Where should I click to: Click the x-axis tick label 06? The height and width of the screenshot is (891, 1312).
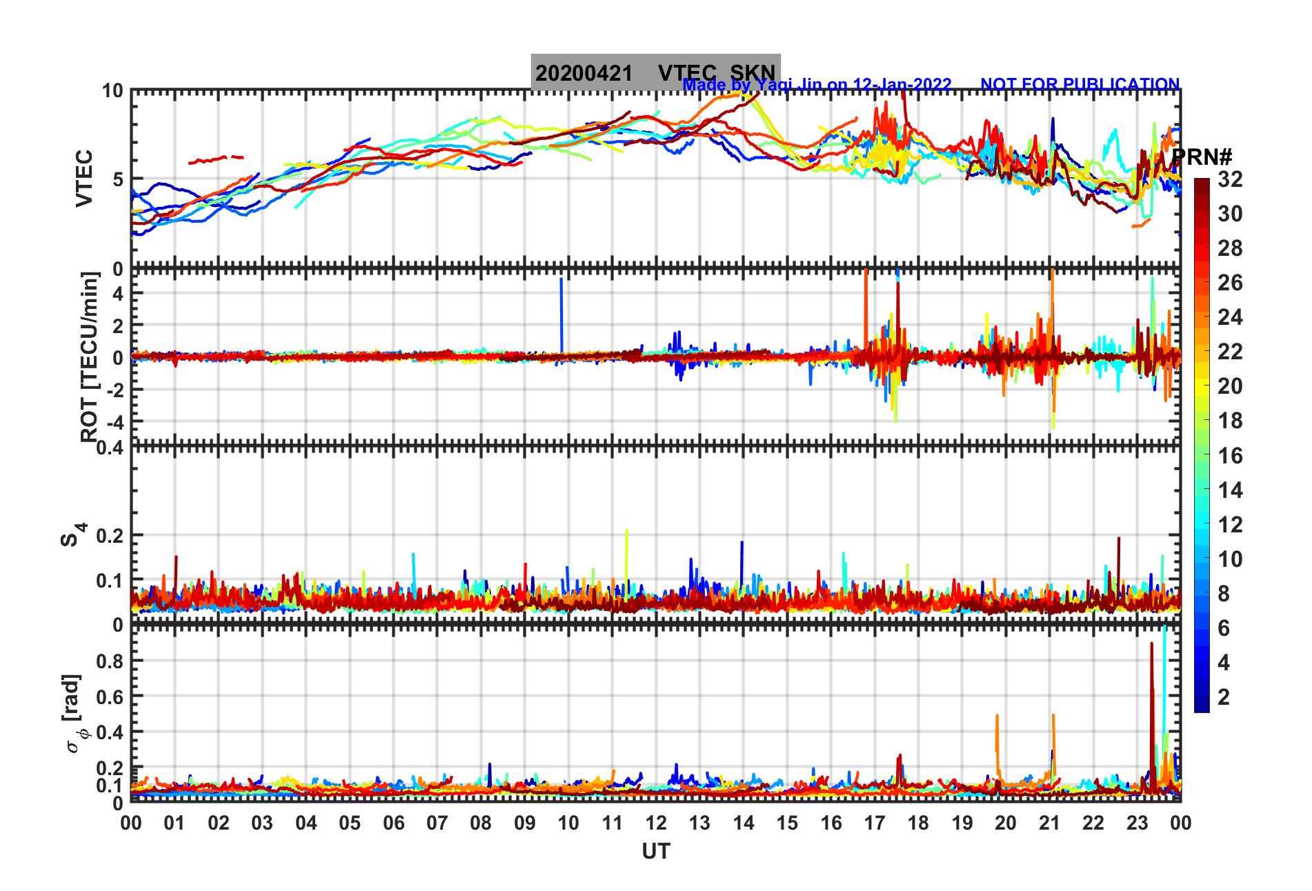393,823
